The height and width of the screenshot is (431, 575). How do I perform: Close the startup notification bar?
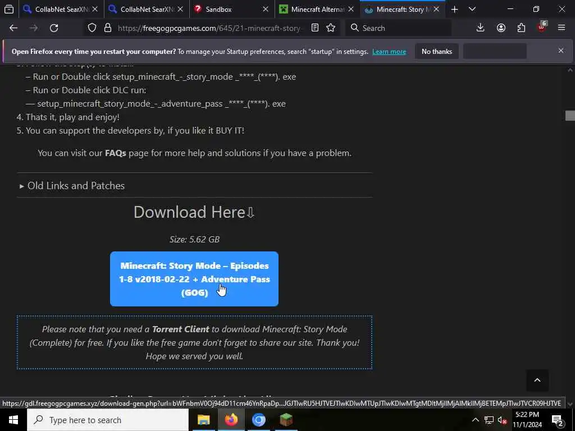click(x=561, y=51)
